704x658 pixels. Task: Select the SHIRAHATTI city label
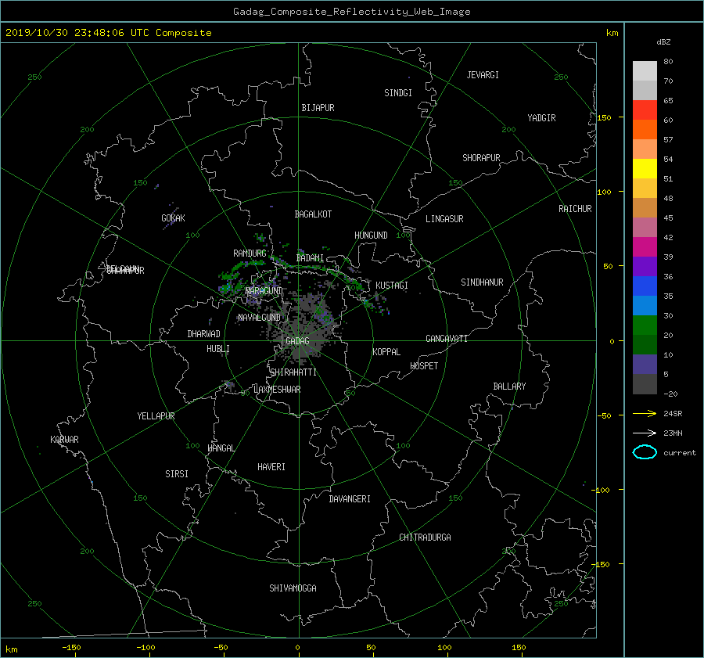click(x=293, y=372)
